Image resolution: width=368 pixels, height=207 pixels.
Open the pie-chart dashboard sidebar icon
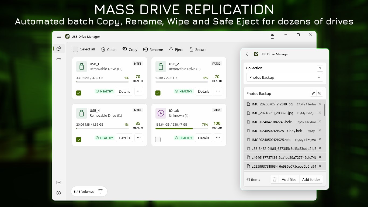[59, 49]
